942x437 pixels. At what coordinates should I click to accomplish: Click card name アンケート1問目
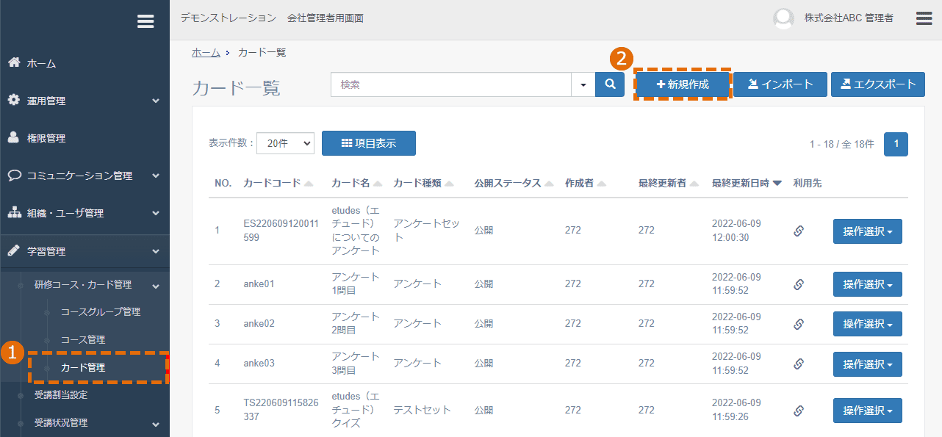click(x=356, y=284)
